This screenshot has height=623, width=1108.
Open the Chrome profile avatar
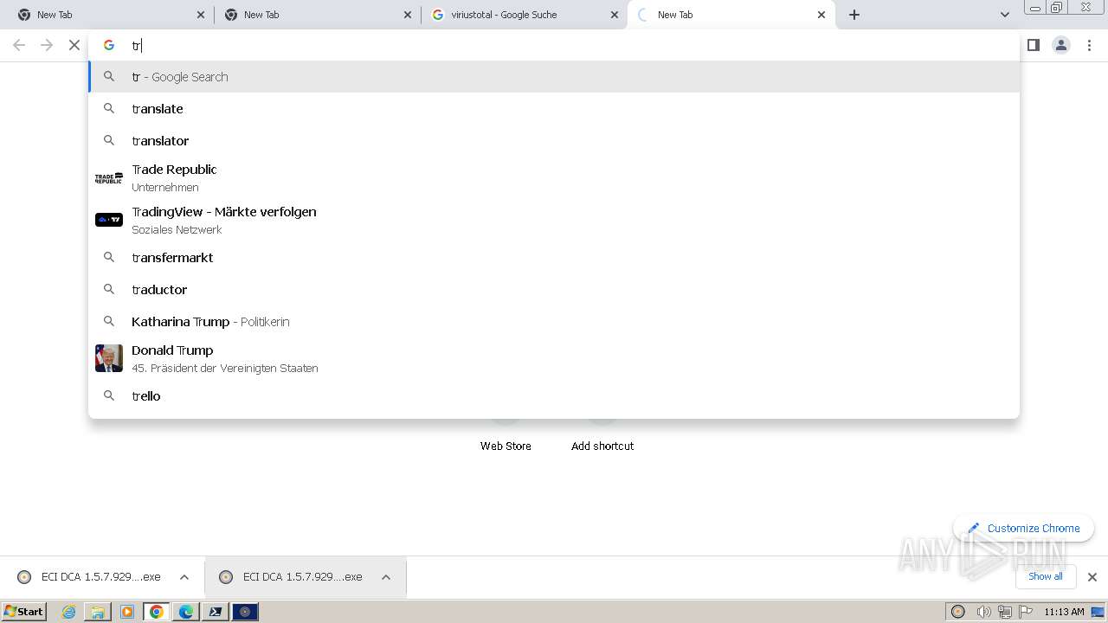pyautogui.click(x=1061, y=45)
